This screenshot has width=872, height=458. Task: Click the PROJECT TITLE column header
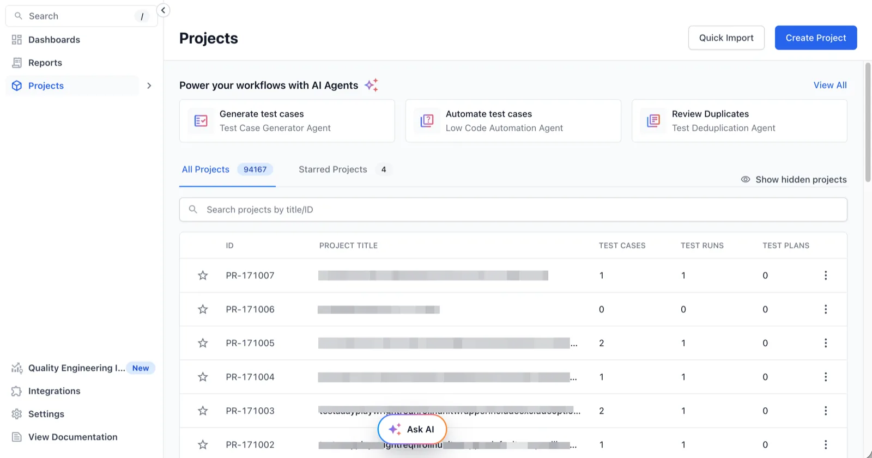click(x=348, y=246)
